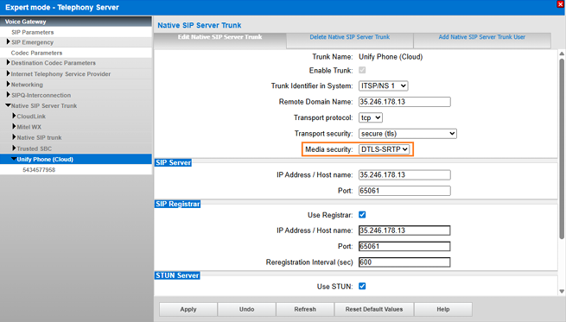This screenshot has height=322, width=566.
Task: Click the STUN Server section header
Action: point(177,275)
